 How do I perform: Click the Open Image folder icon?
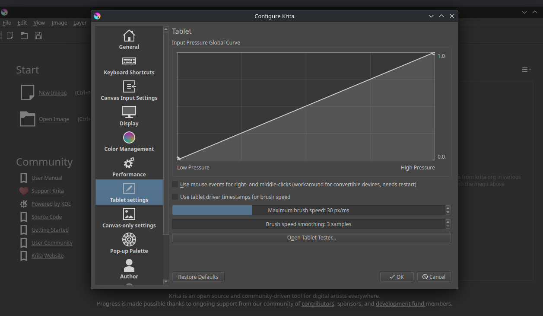[27, 119]
